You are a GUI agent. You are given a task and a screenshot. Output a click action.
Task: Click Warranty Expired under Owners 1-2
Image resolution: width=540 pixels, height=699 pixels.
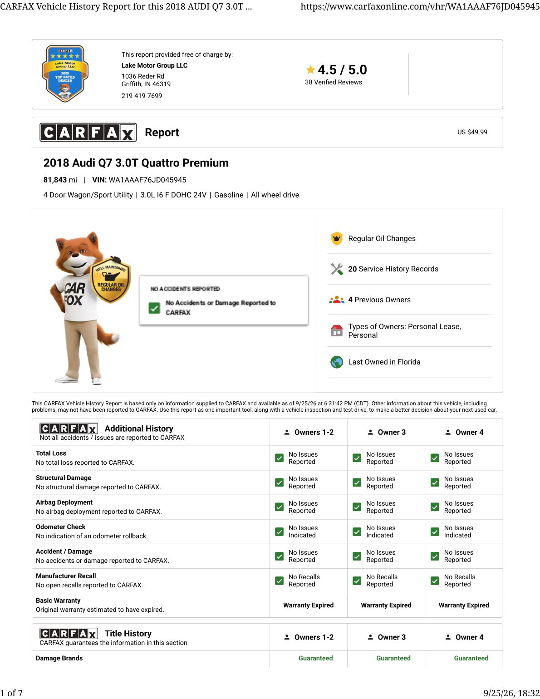pyautogui.click(x=309, y=605)
